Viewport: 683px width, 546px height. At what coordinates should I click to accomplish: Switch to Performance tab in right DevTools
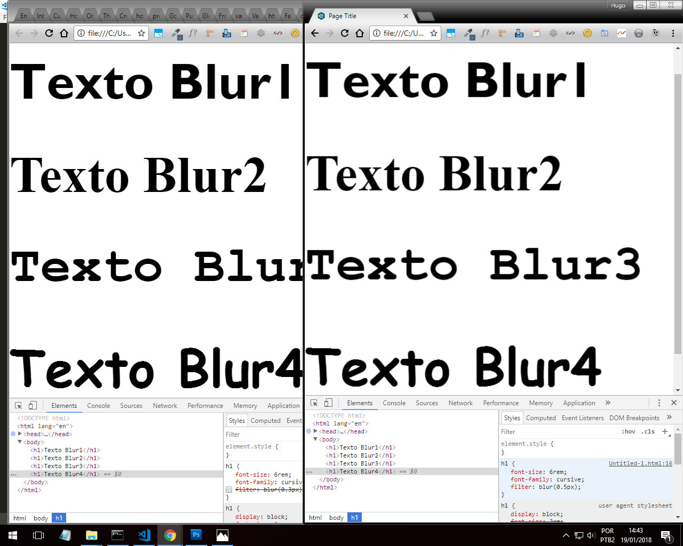click(501, 403)
